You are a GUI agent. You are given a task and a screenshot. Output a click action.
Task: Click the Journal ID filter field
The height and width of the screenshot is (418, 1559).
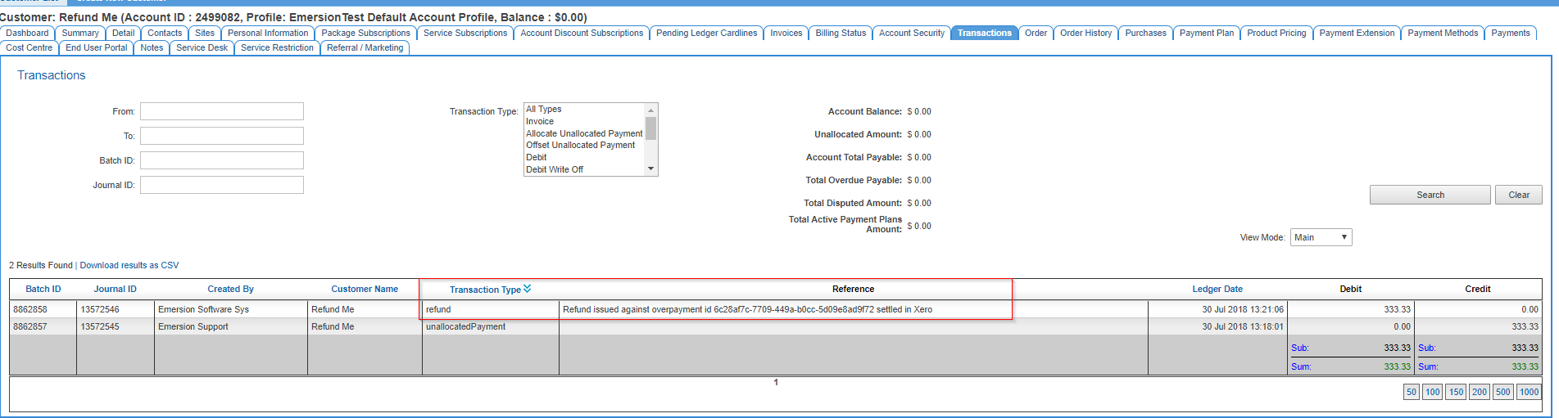click(221, 185)
